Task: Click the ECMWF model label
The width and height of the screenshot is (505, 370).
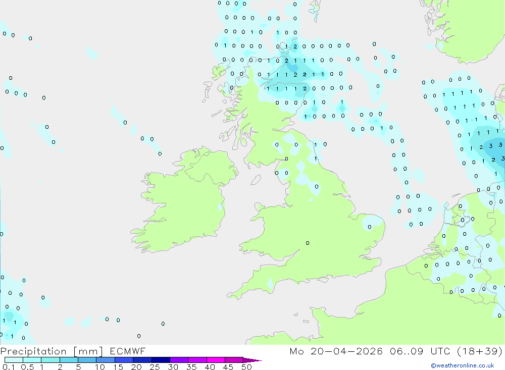Action: [x=128, y=351]
